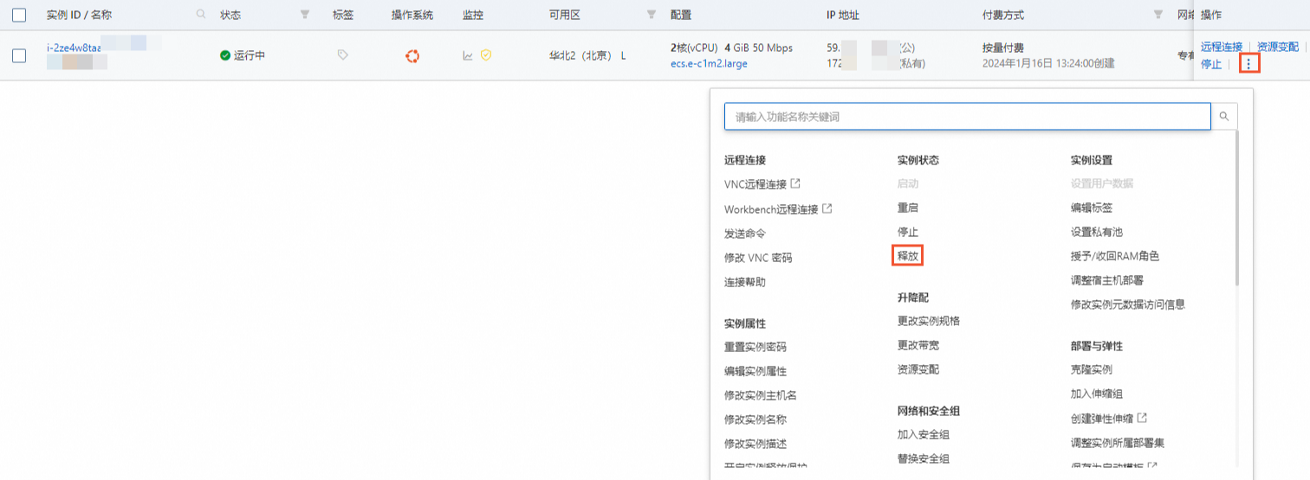Open the availability zone column filter
Image resolution: width=1310 pixels, height=480 pixels.
(652, 15)
